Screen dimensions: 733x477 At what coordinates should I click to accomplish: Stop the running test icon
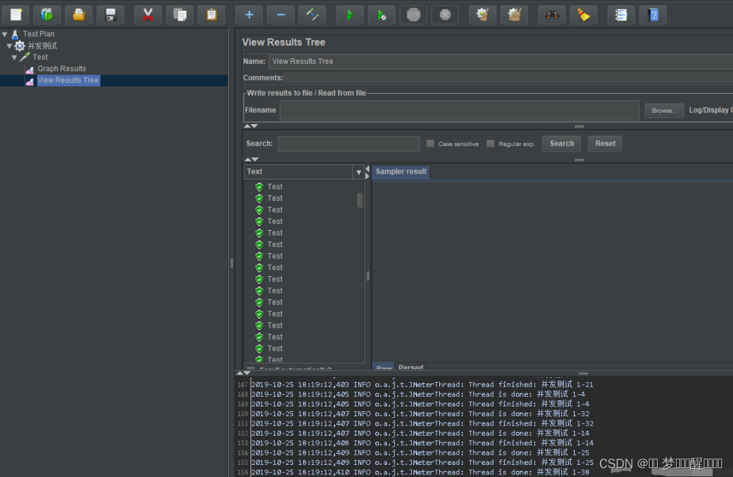(x=413, y=15)
